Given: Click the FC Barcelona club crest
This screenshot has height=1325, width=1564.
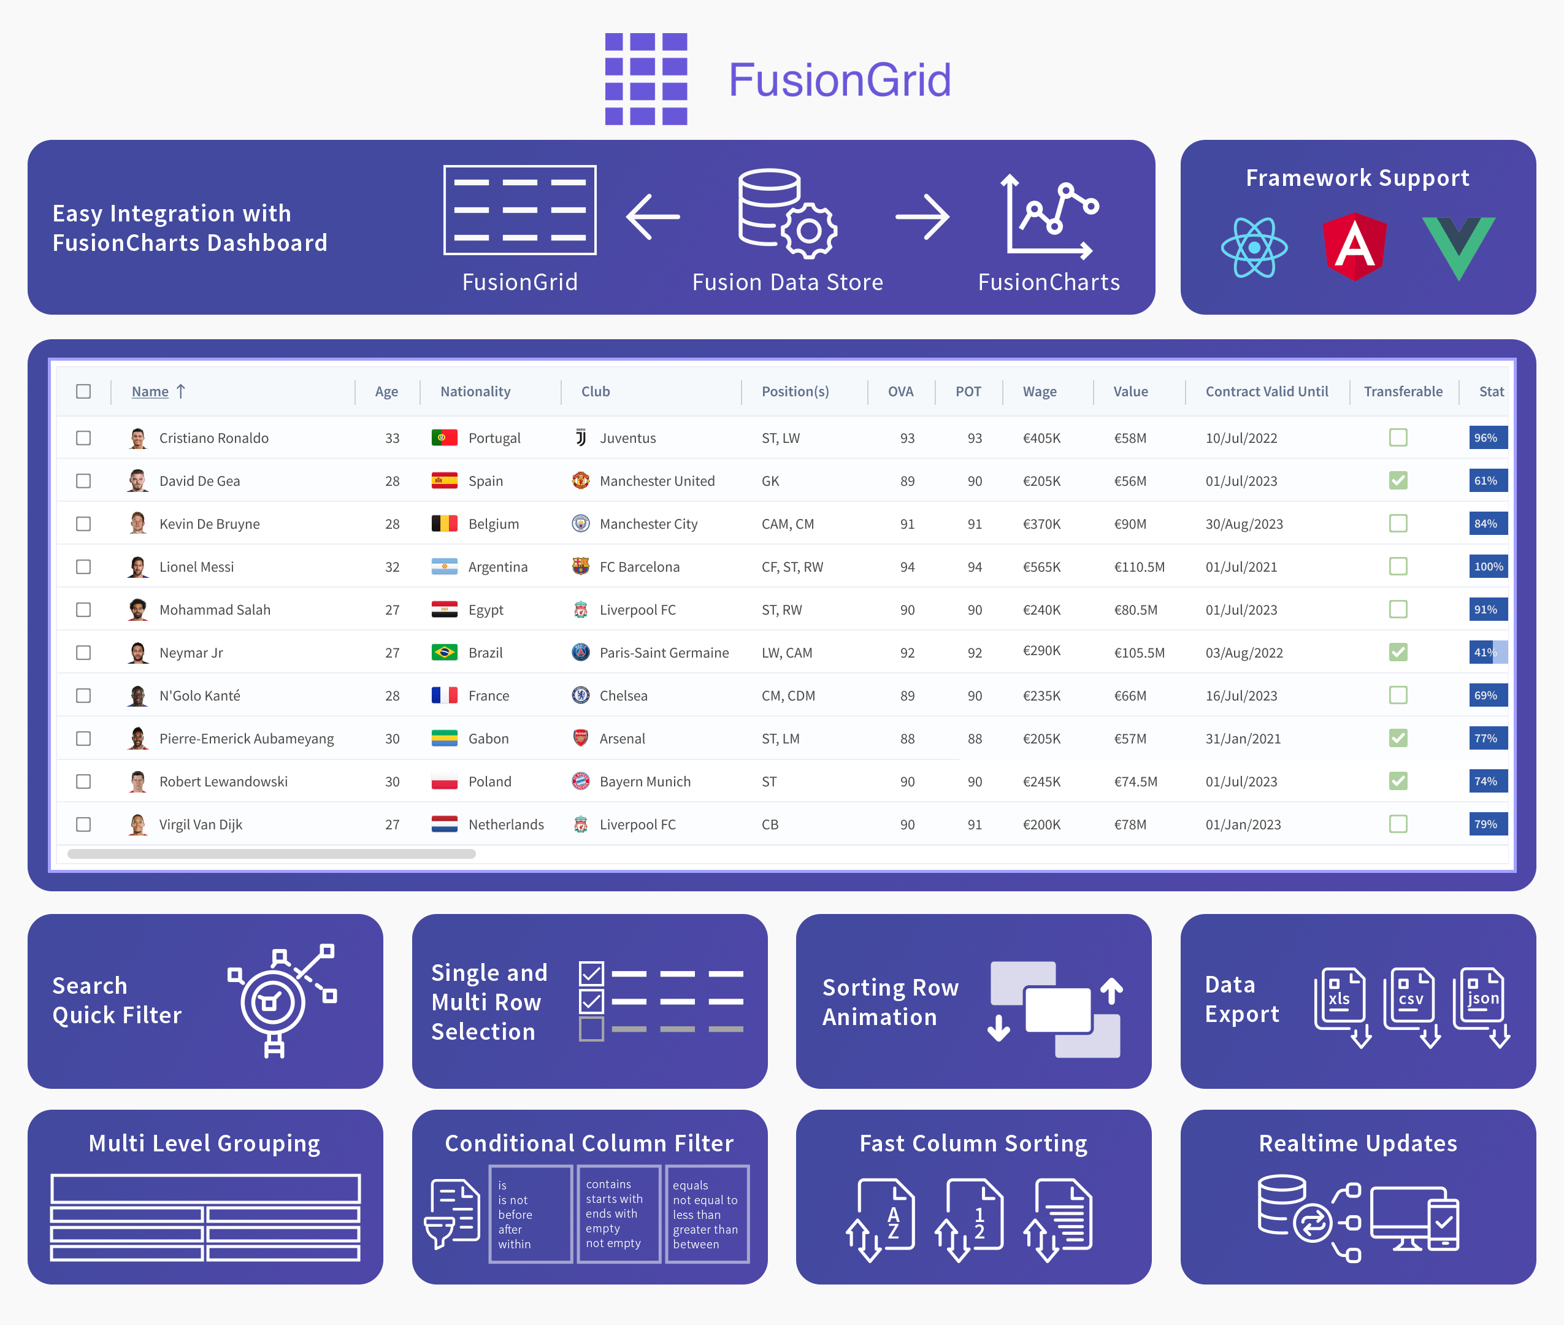Looking at the screenshot, I should click(580, 566).
